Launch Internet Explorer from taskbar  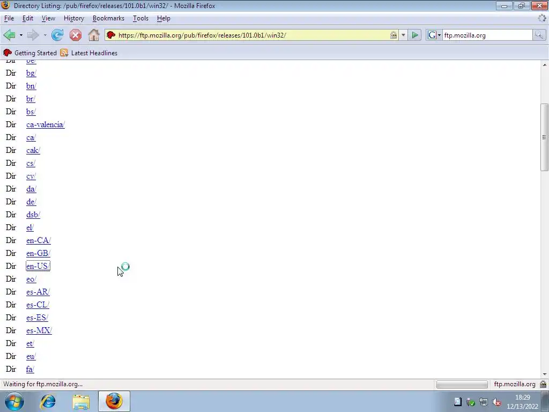click(x=48, y=401)
